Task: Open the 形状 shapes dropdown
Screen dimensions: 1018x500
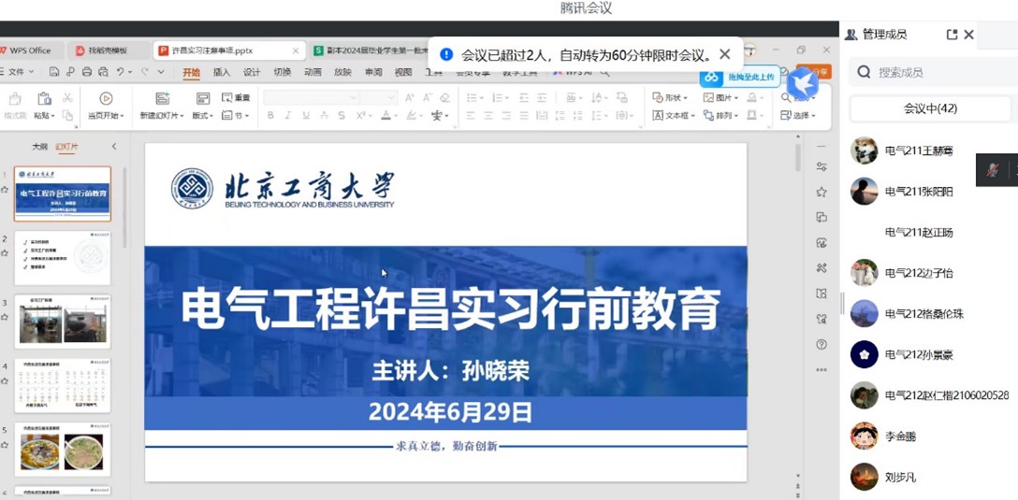Action: point(670,98)
